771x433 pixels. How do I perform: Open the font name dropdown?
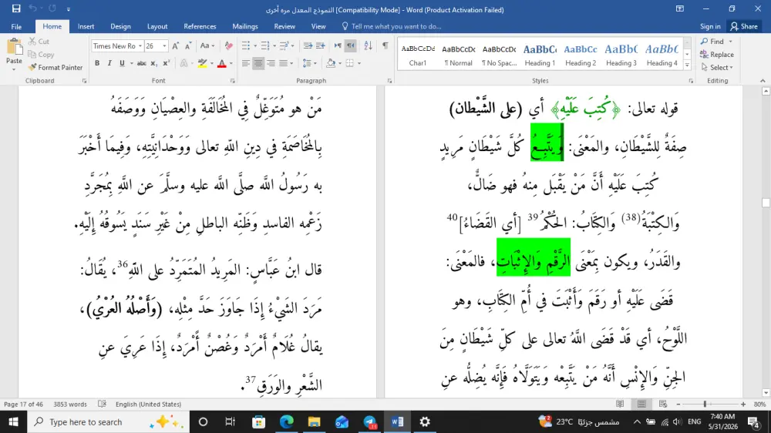(x=140, y=45)
